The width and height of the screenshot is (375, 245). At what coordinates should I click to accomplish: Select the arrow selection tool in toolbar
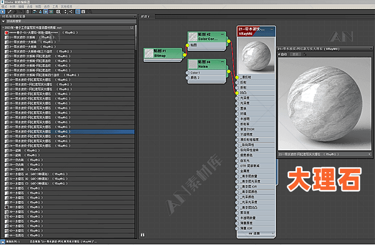click(3, 11)
